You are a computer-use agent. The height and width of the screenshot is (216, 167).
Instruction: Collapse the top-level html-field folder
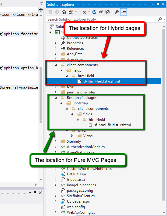click(x=67, y=76)
